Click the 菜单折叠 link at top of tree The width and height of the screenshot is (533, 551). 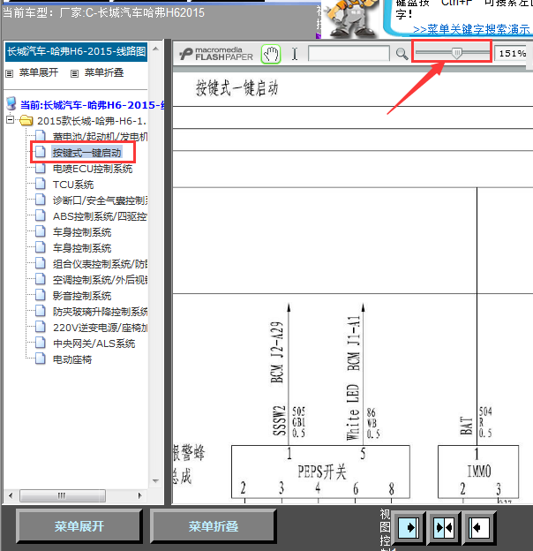point(104,72)
